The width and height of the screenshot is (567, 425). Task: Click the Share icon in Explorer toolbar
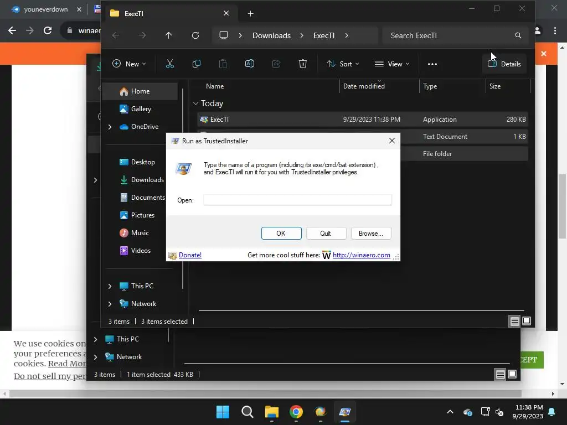click(x=276, y=64)
